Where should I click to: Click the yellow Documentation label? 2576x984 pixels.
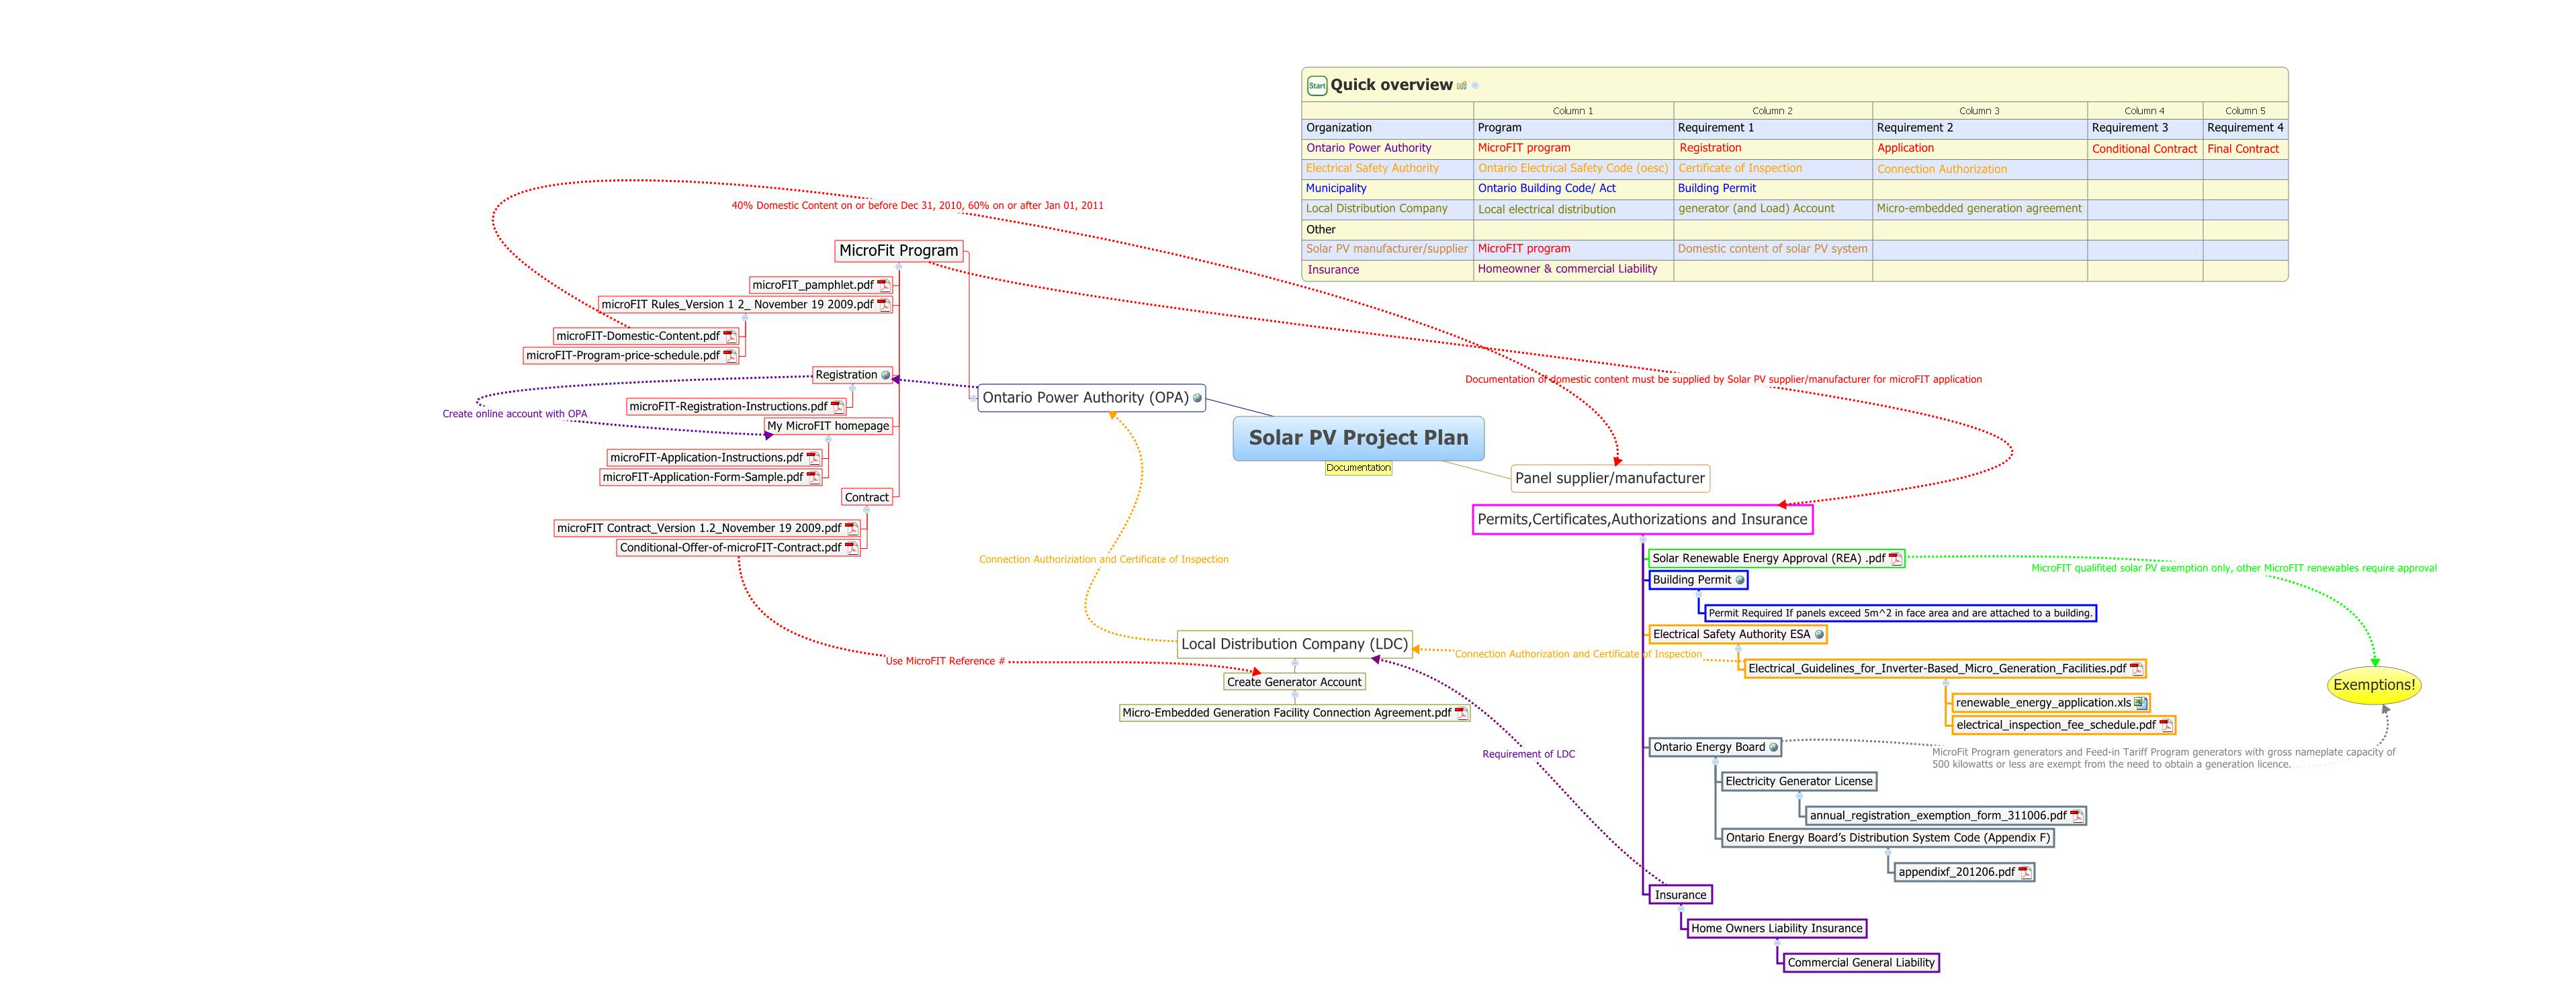tap(1358, 468)
